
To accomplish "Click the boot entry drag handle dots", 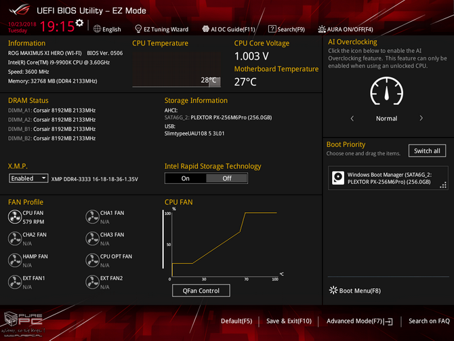I will [443, 185].
